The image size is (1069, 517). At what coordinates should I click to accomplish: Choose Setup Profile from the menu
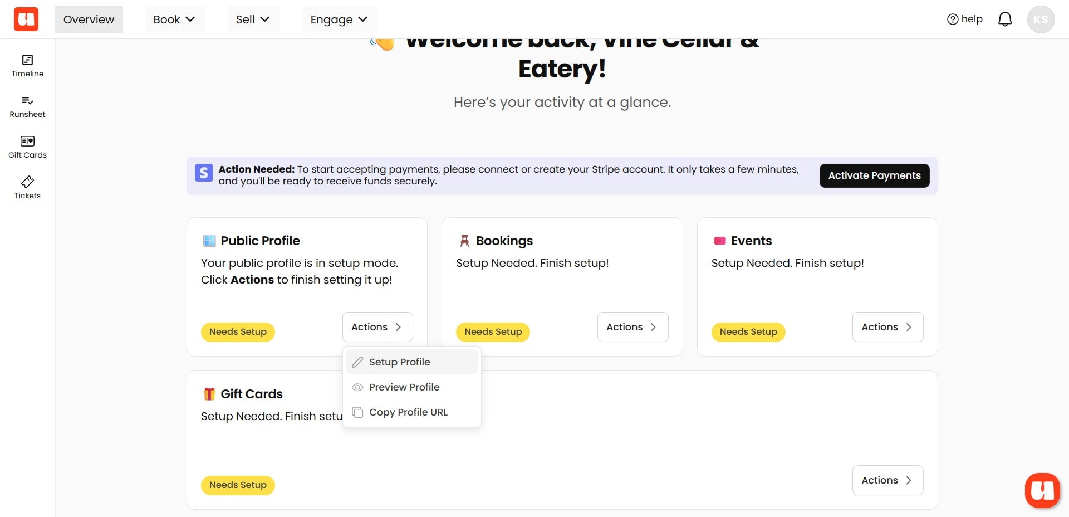click(x=412, y=362)
